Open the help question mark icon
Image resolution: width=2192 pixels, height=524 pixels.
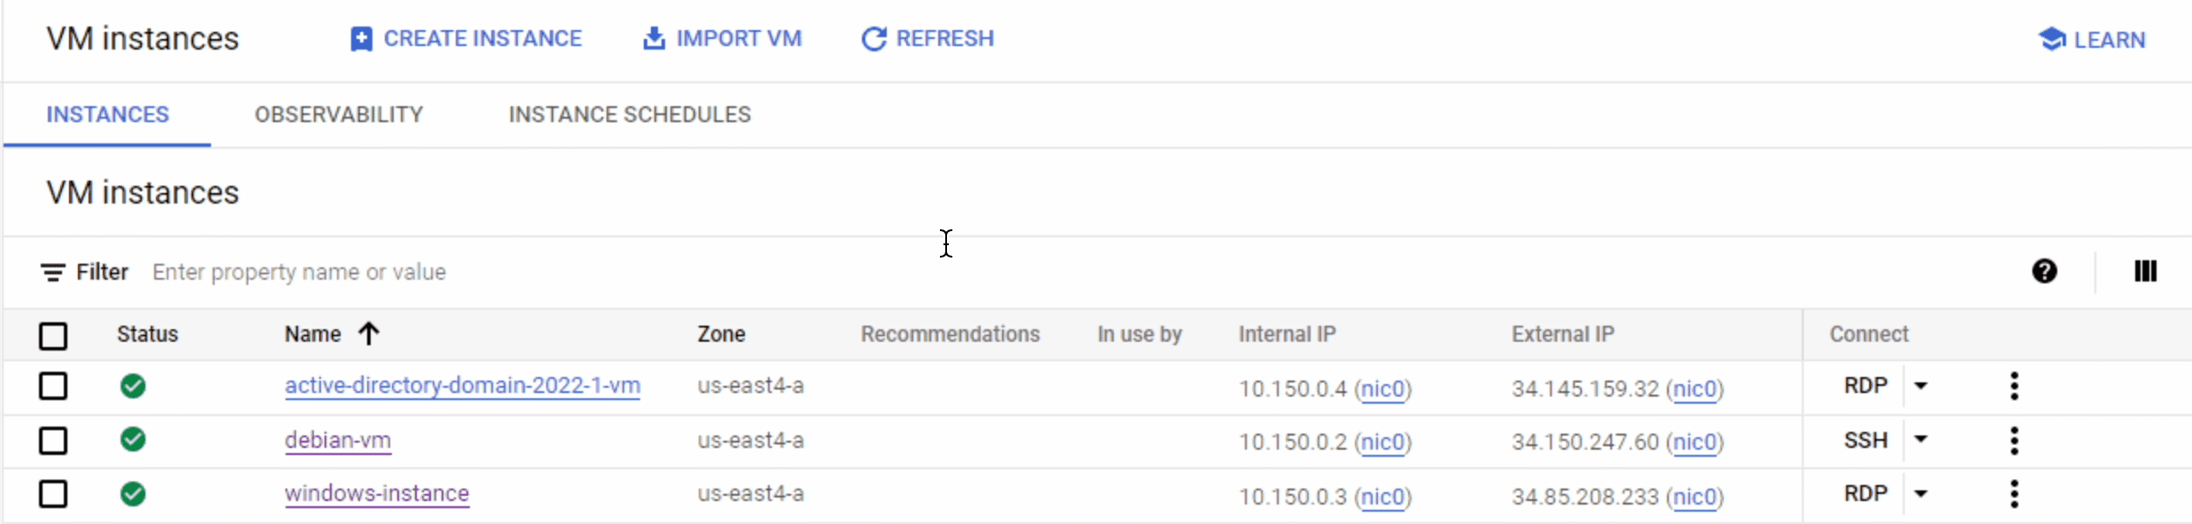tap(2044, 272)
